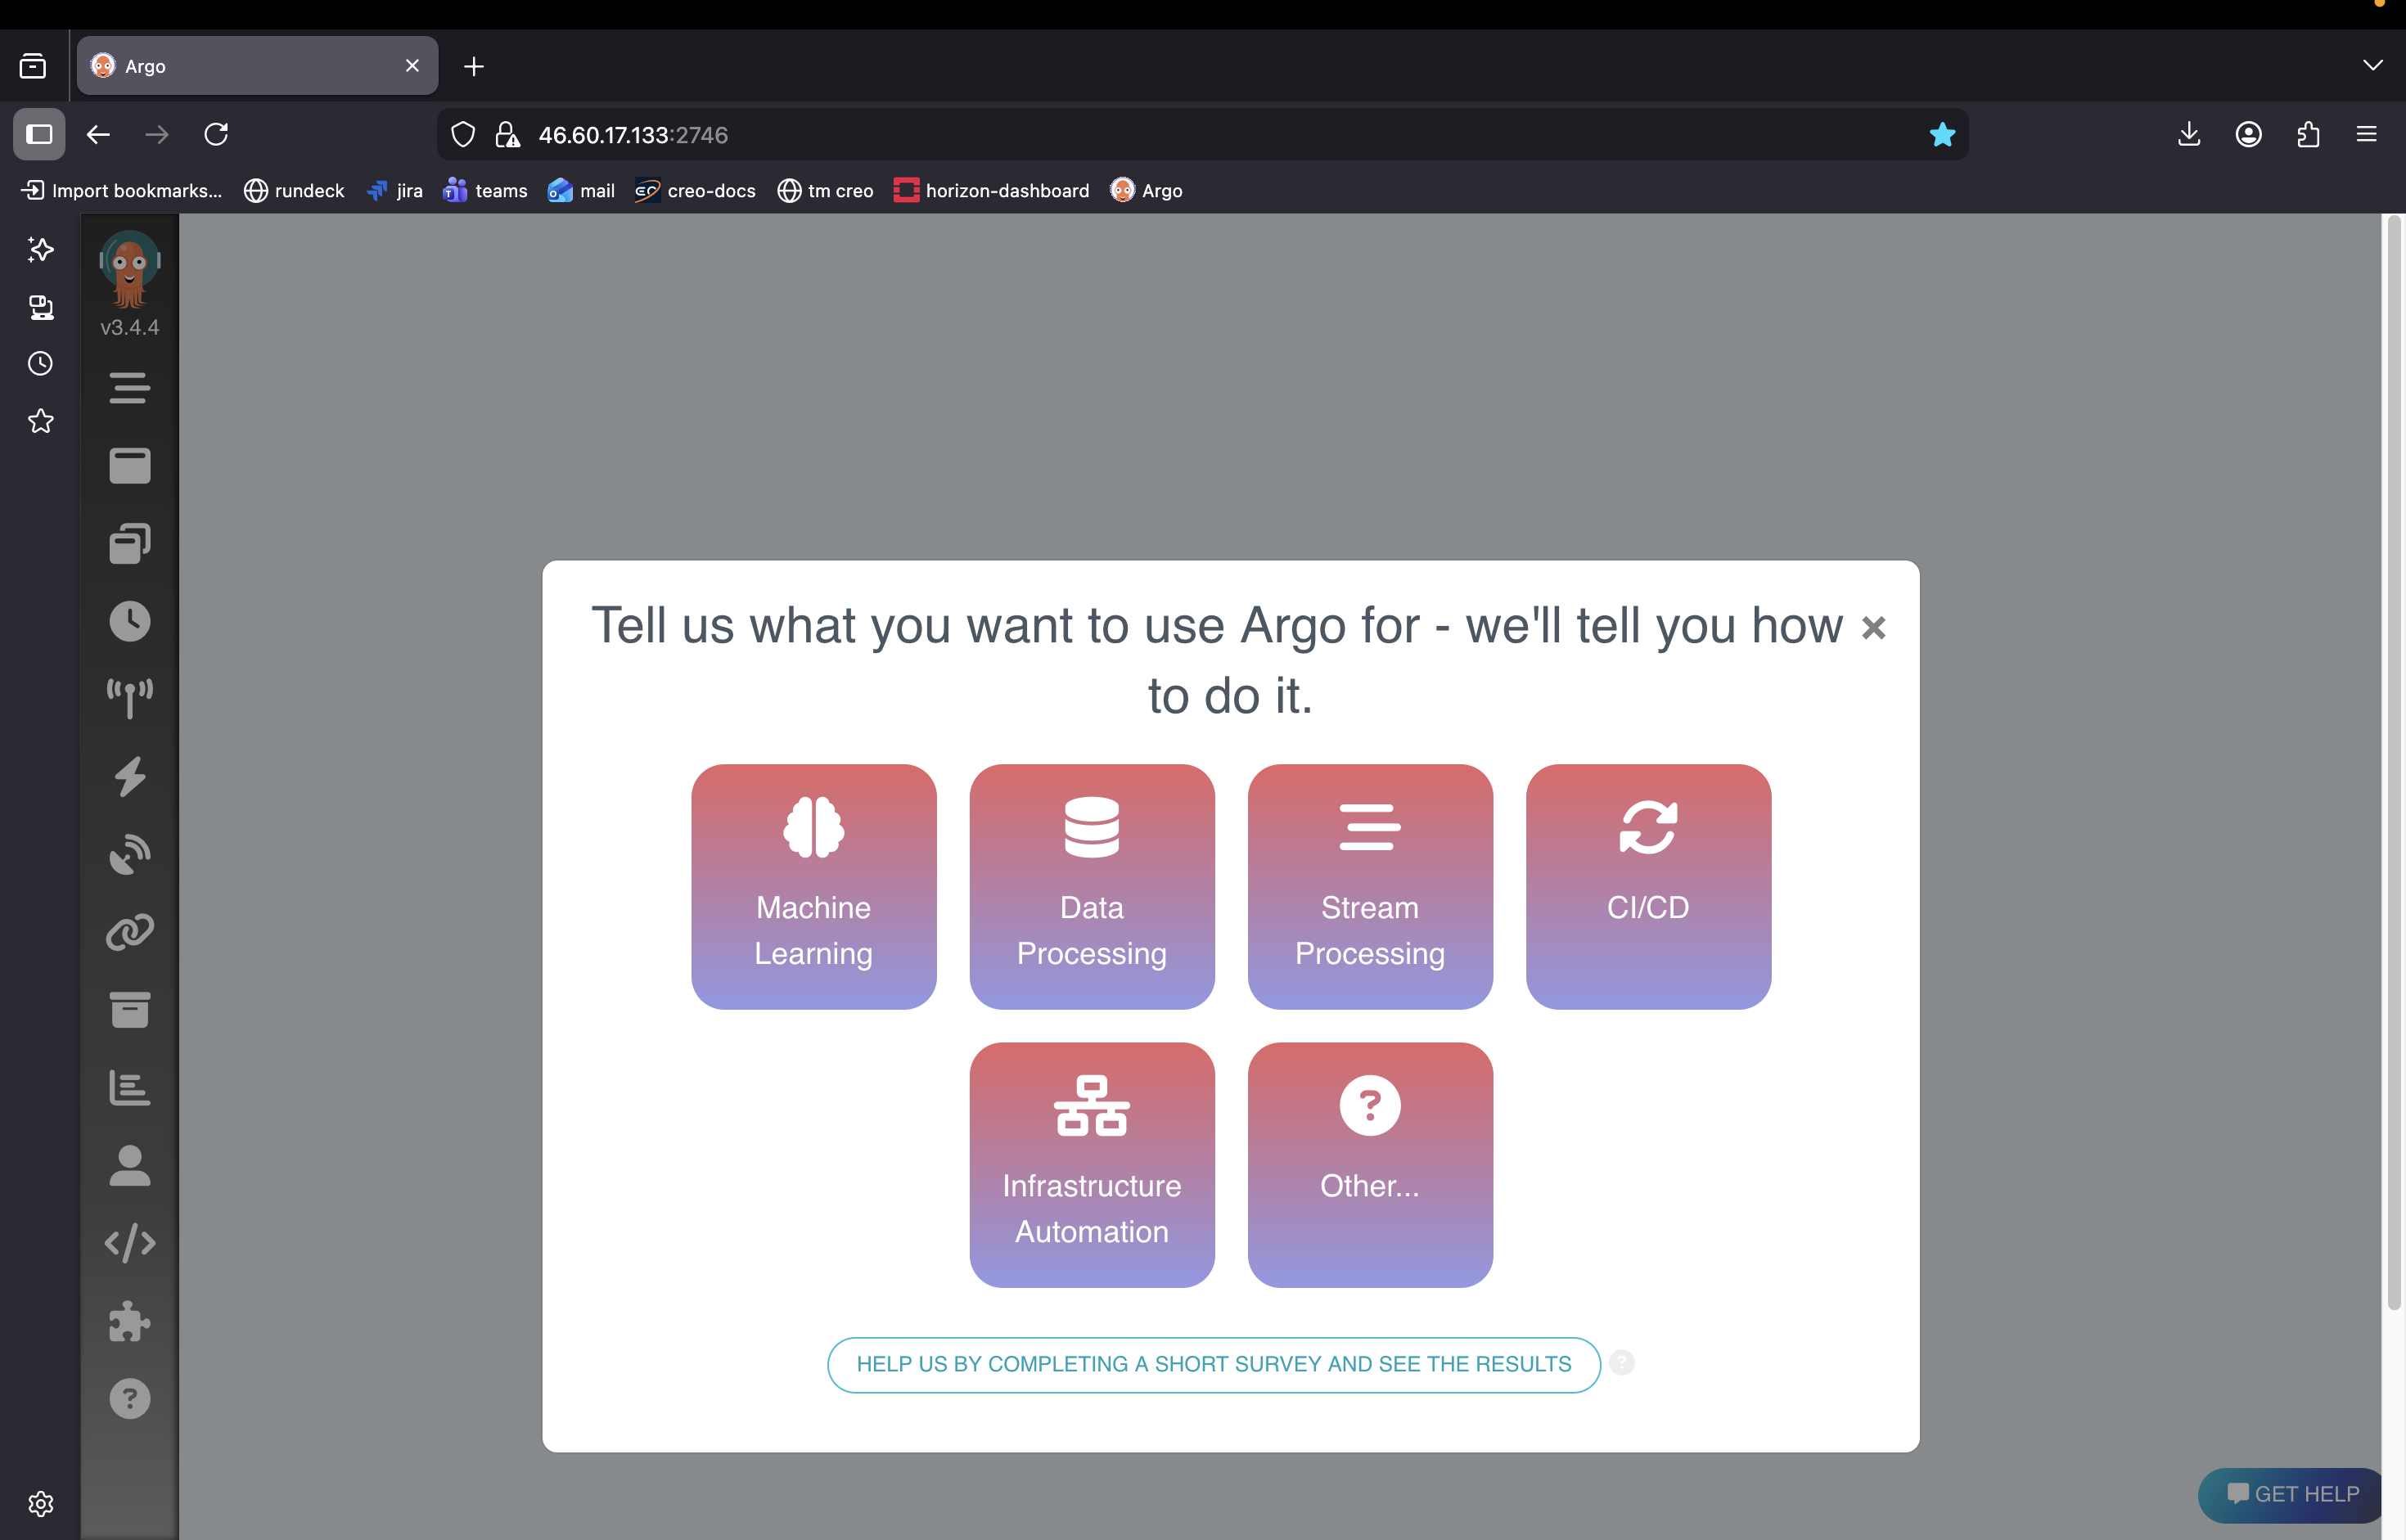Image resolution: width=2406 pixels, height=1540 pixels.
Task: Open Event Flow antenna icon in Argo sidebar
Action: pyautogui.click(x=129, y=698)
